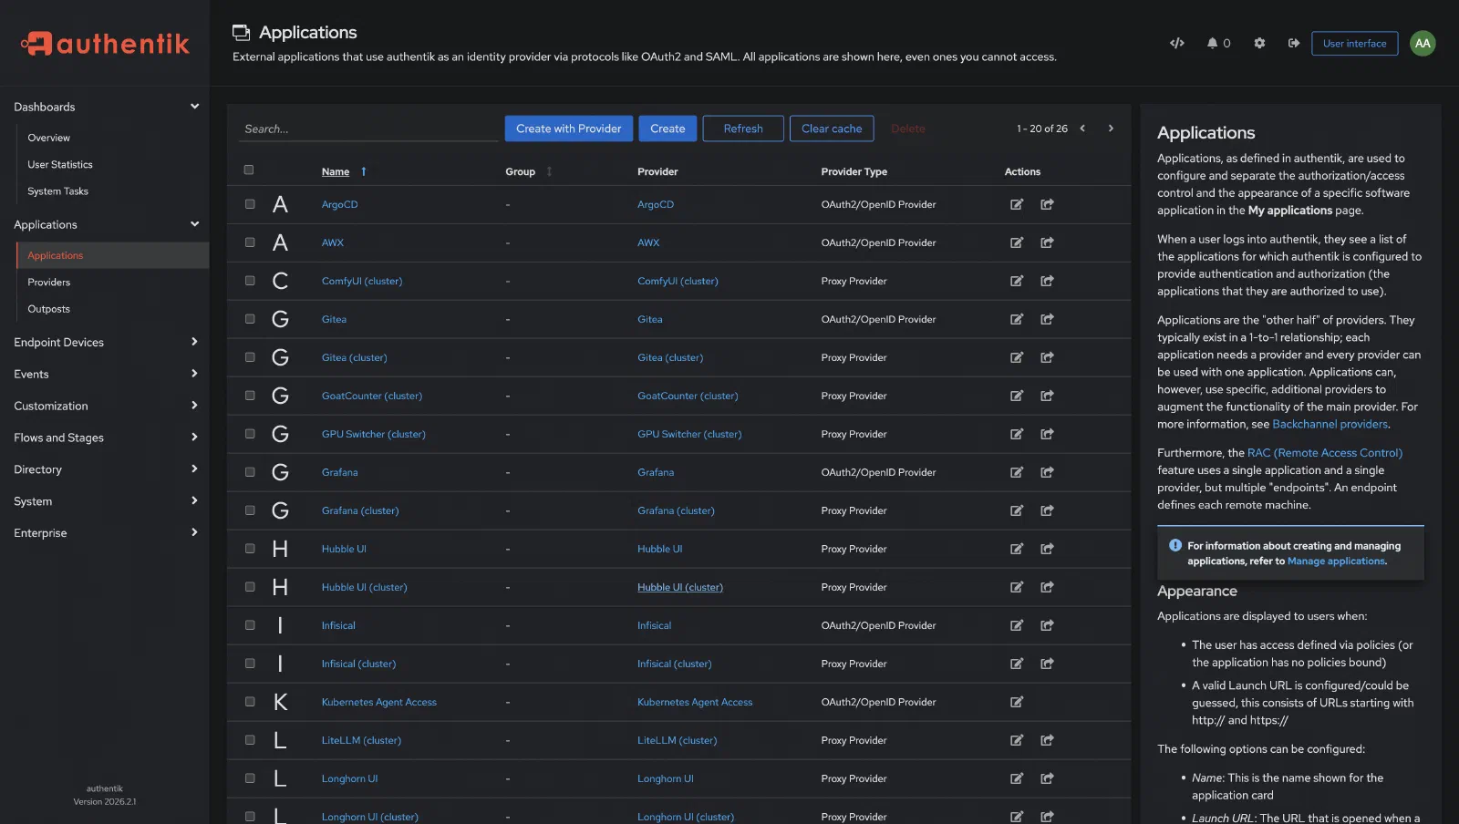
Task: Click the sign out icon
Action: coord(1293,43)
